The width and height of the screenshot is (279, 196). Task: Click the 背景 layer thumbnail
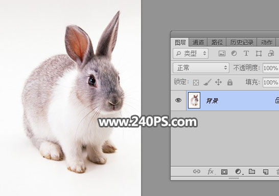tap(194, 100)
